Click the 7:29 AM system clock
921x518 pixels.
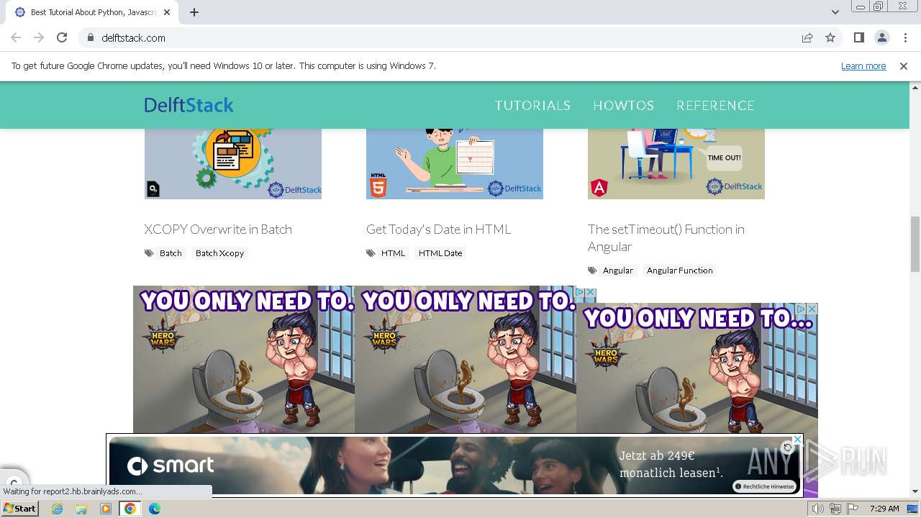(x=884, y=509)
